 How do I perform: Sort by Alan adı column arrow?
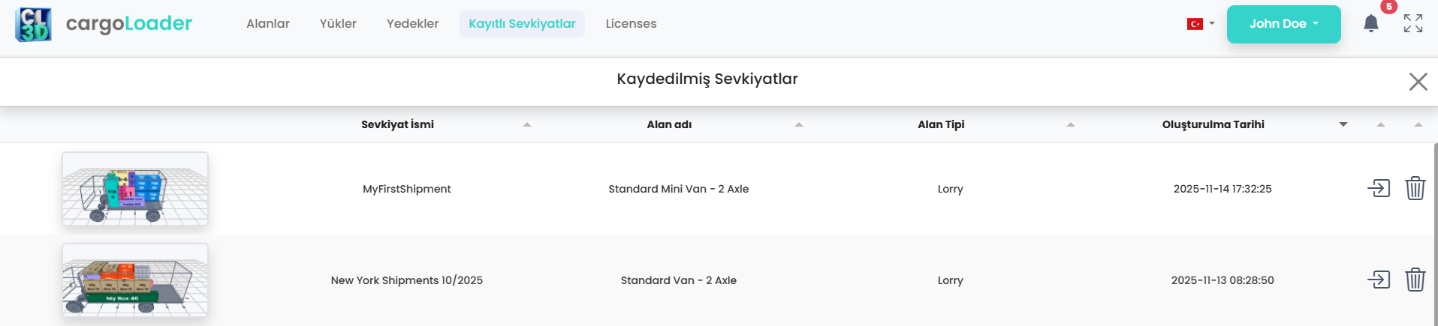(x=799, y=124)
